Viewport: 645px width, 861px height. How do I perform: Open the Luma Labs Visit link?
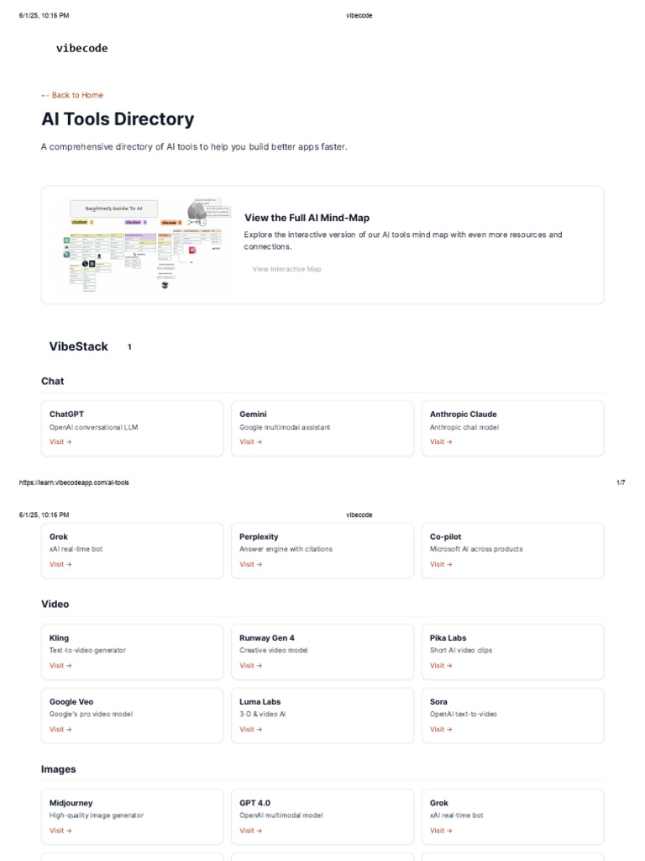click(250, 729)
